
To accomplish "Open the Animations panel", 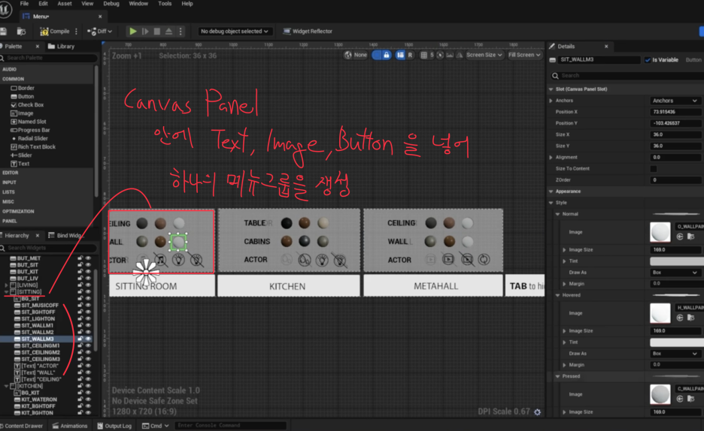I will (x=70, y=426).
